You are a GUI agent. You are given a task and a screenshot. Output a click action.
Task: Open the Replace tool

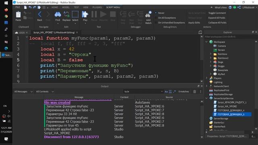(66, 14)
